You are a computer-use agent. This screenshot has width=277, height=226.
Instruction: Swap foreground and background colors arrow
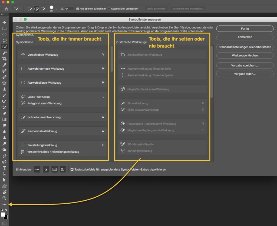tap(6, 210)
